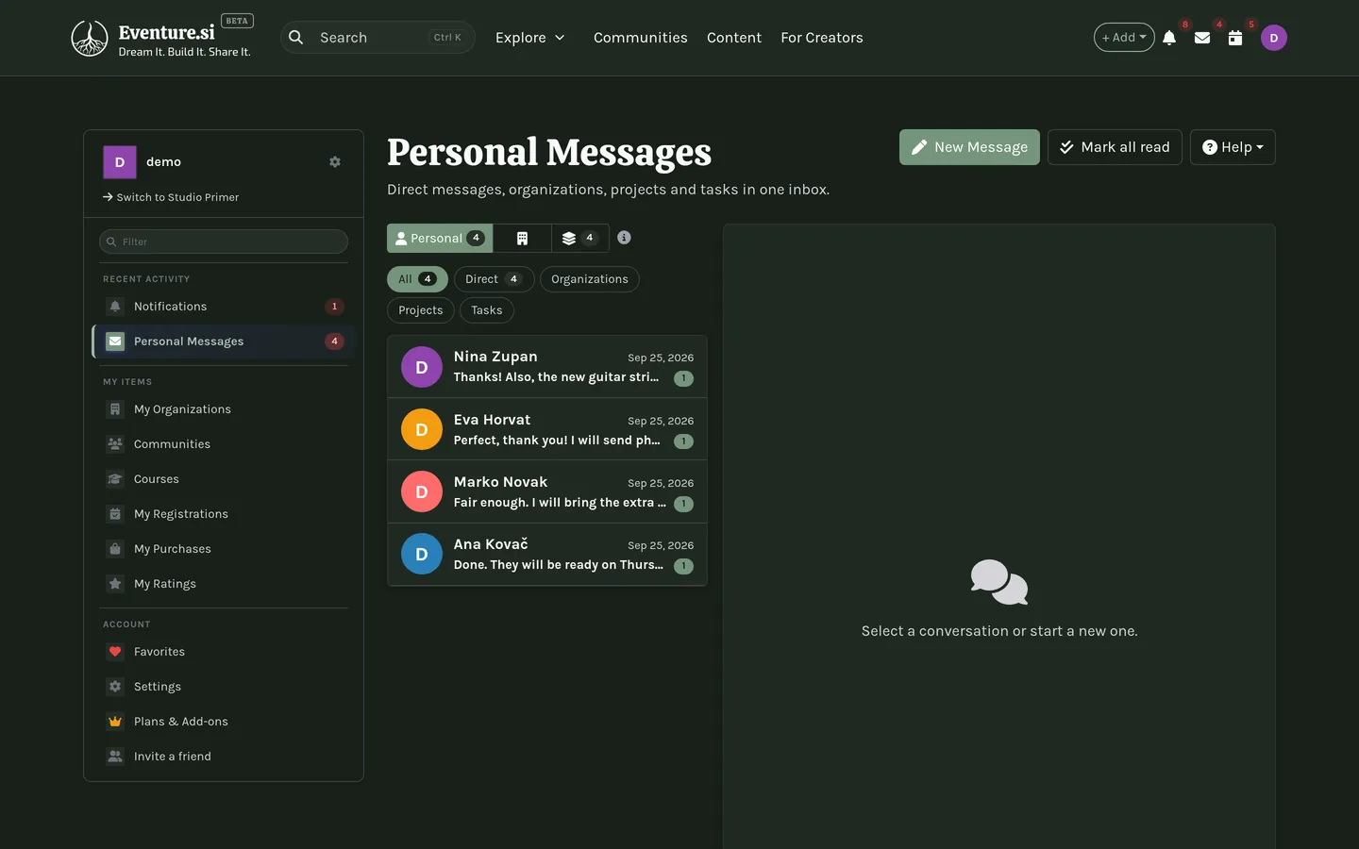This screenshot has width=1359, height=849.
Task: Open My Ratings in the sidebar
Action: click(x=224, y=584)
